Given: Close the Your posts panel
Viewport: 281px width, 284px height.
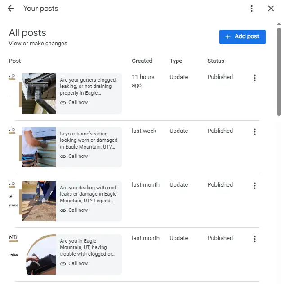Looking at the screenshot, I should (271, 9).
